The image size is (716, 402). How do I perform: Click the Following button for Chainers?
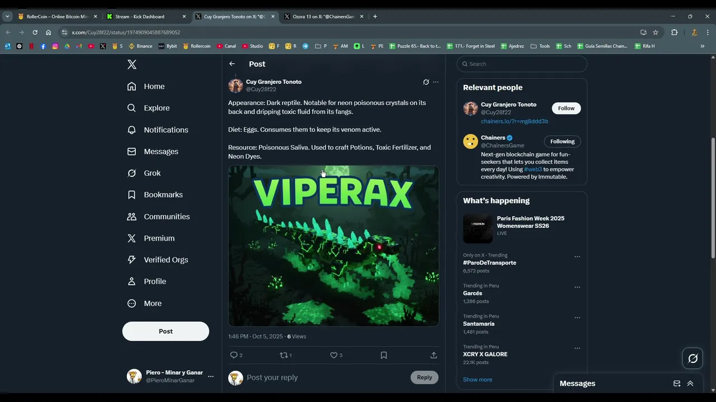[562, 141]
